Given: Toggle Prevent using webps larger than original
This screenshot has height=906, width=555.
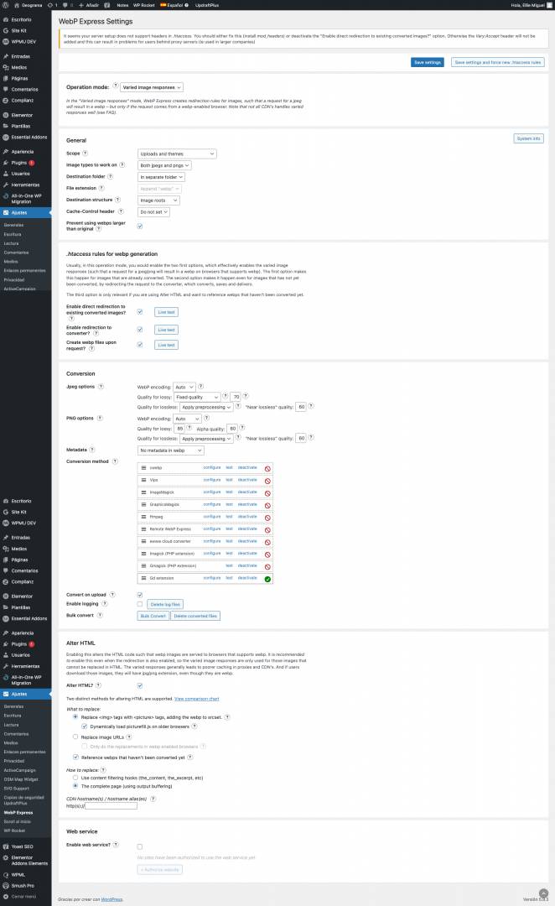Looking at the screenshot, I should 140,226.
